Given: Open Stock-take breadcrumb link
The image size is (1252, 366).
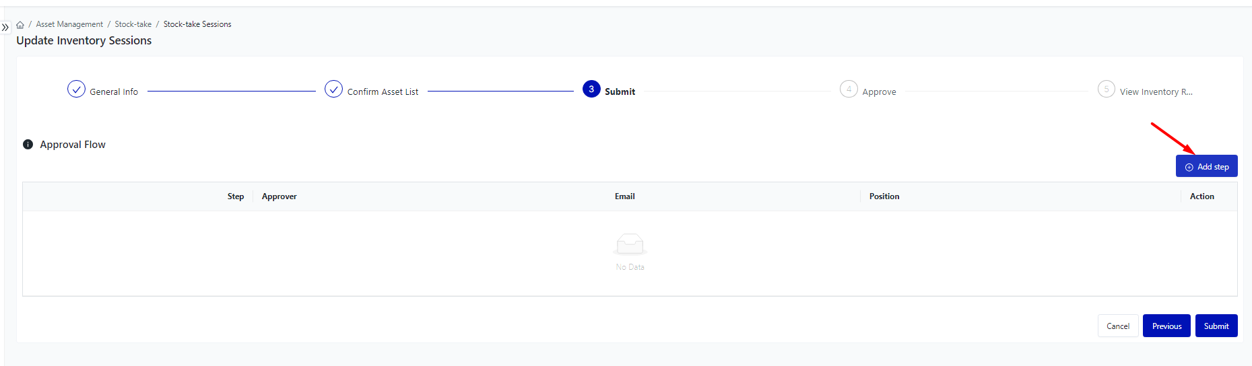Looking at the screenshot, I should 133,24.
